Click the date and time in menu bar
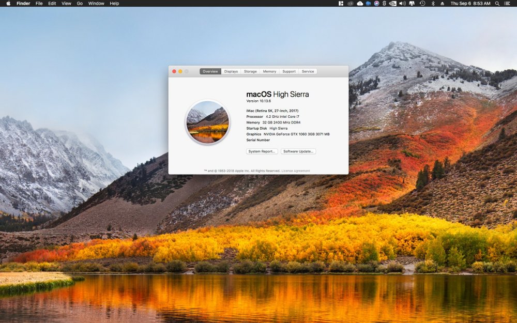The width and height of the screenshot is (517, 323). (470, 3)
